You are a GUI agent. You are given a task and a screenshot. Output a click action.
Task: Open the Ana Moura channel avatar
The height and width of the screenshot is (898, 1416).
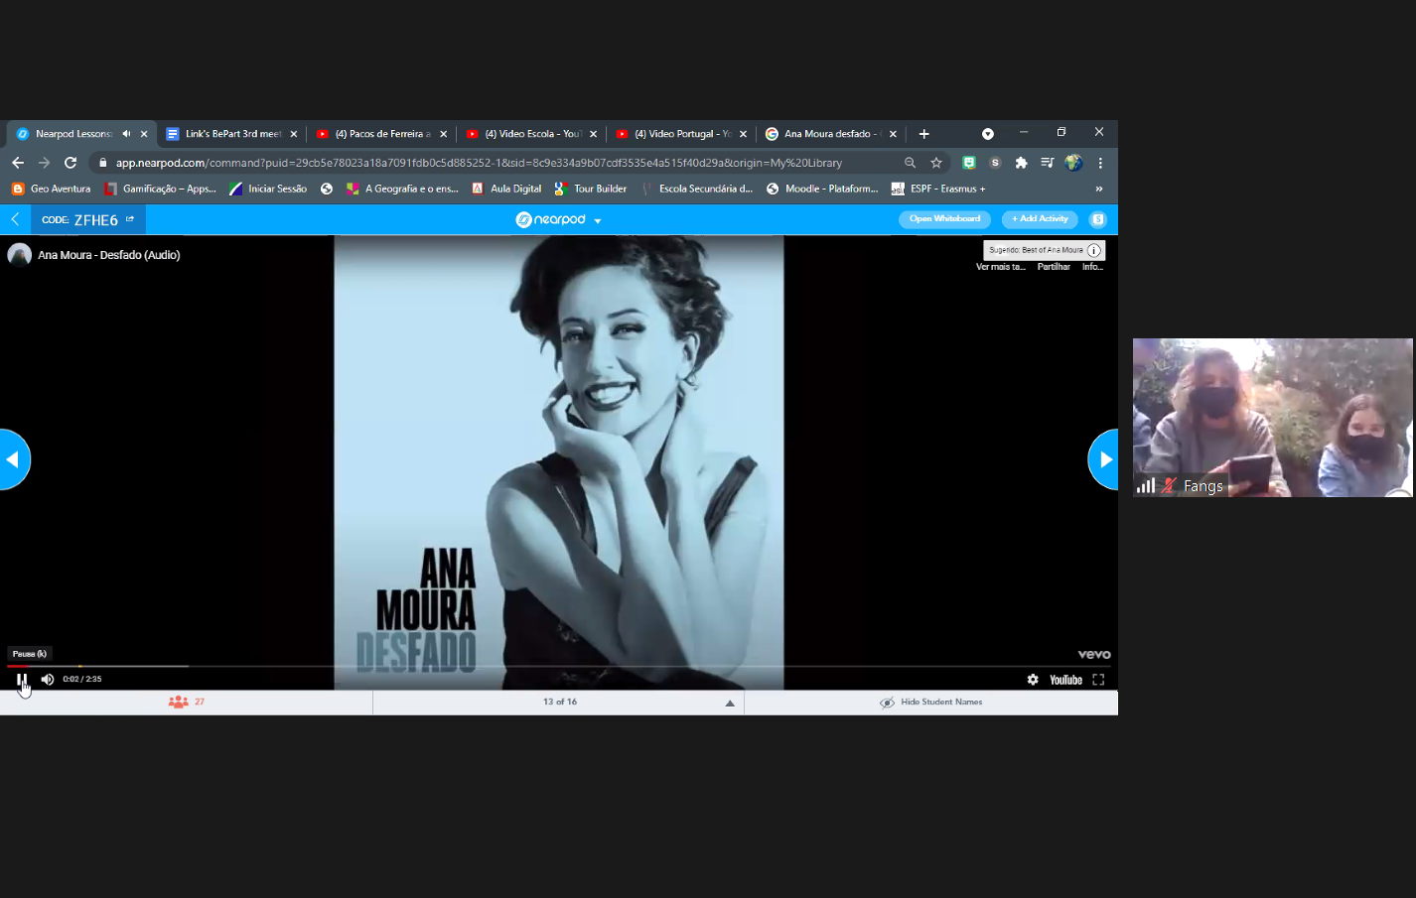click(x=19, y=255)
